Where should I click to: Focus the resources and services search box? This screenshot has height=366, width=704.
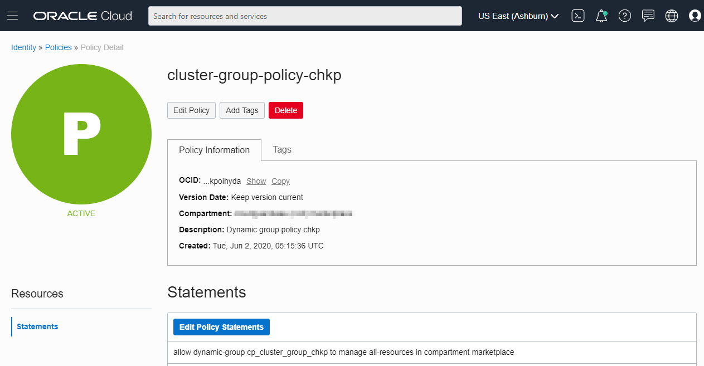(305, 16)
